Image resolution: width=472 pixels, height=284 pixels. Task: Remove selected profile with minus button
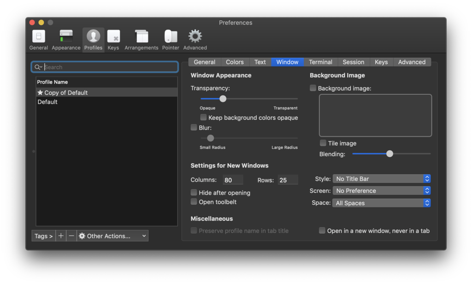(71, 236)
